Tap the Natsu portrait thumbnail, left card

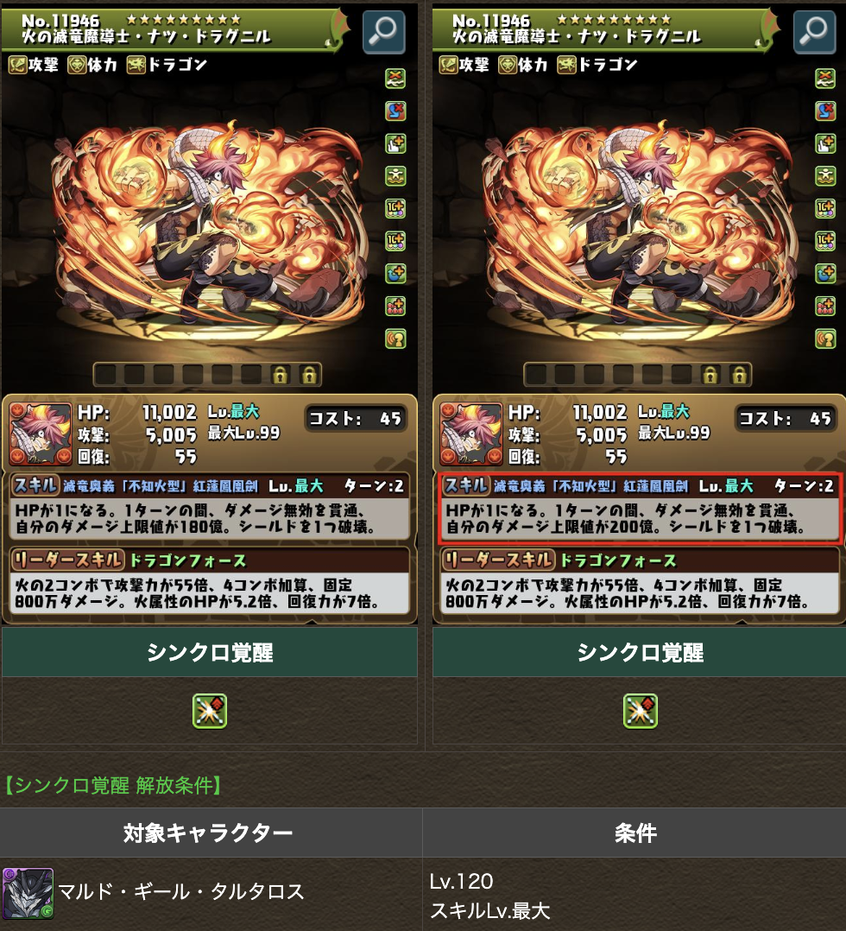(41, 434)
